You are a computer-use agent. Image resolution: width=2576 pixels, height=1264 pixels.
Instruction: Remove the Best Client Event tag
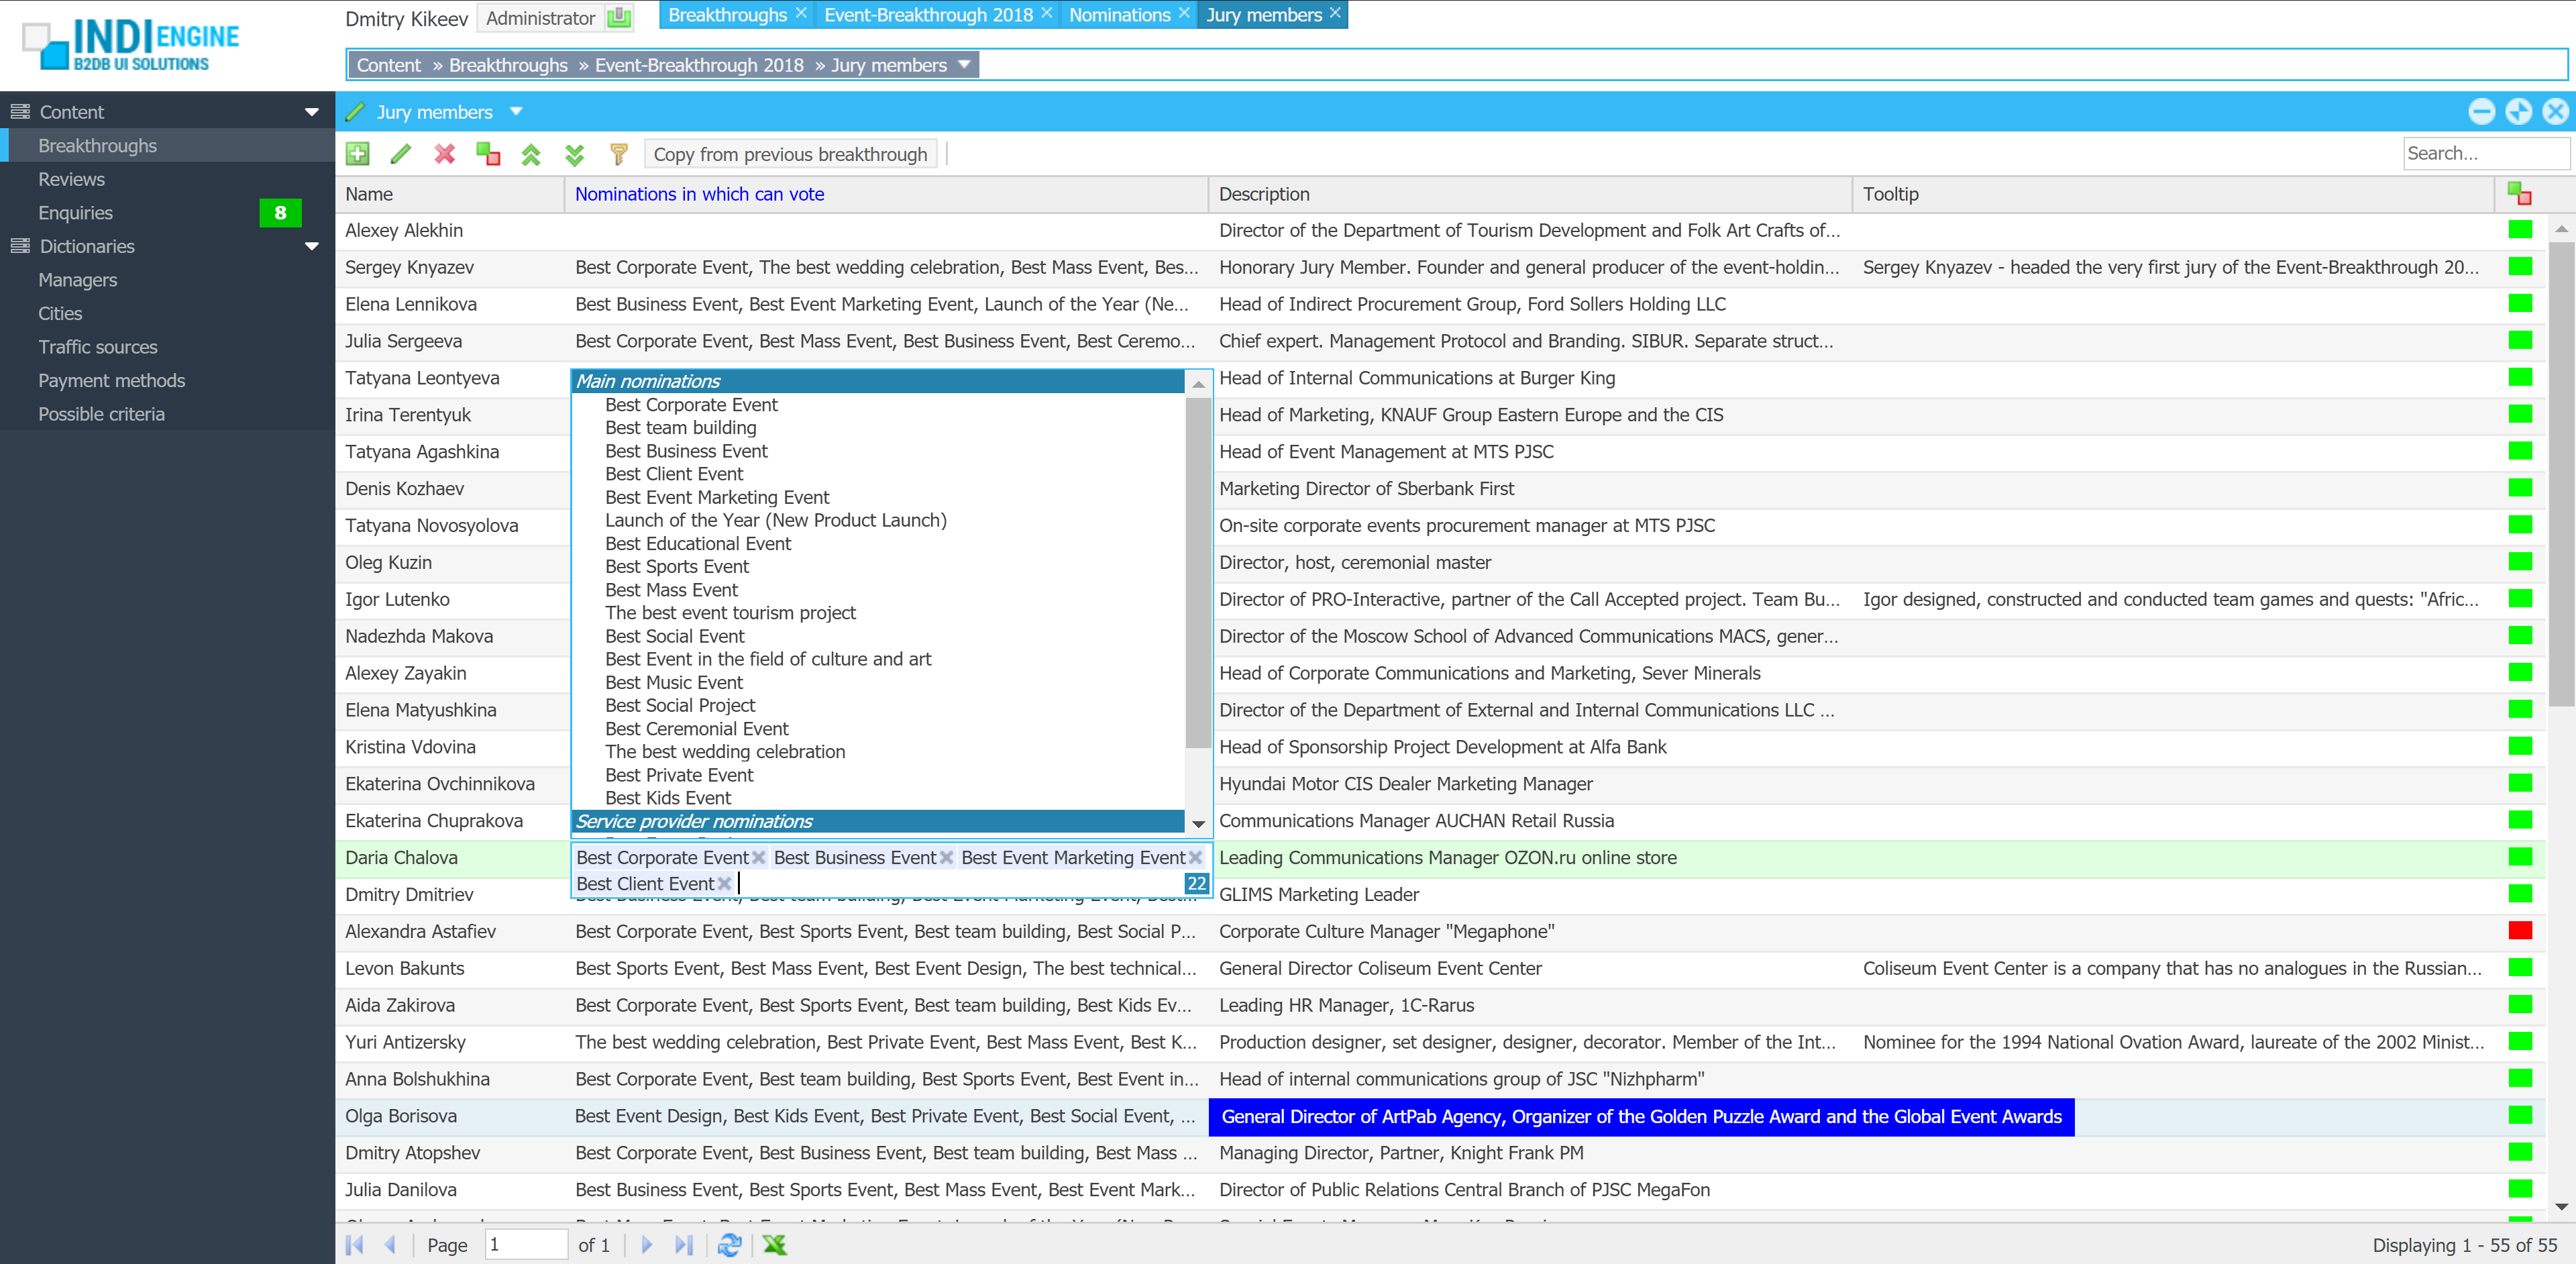click(x=724, y=884)
